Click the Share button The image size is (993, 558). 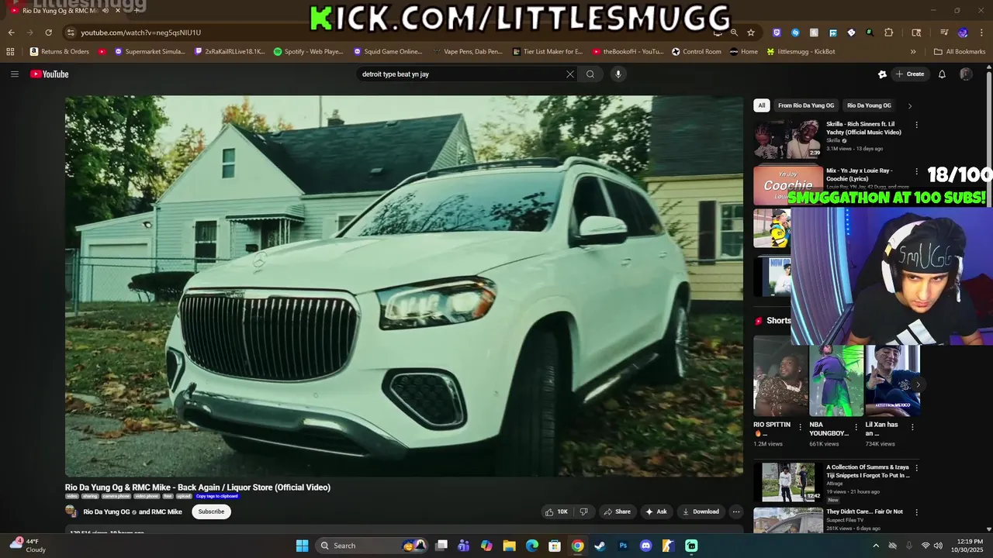point(618,511)
